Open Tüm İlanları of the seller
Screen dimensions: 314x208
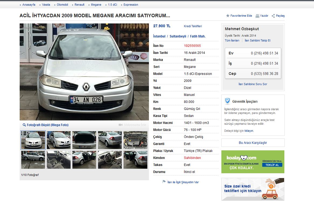[x=232, y=40]
